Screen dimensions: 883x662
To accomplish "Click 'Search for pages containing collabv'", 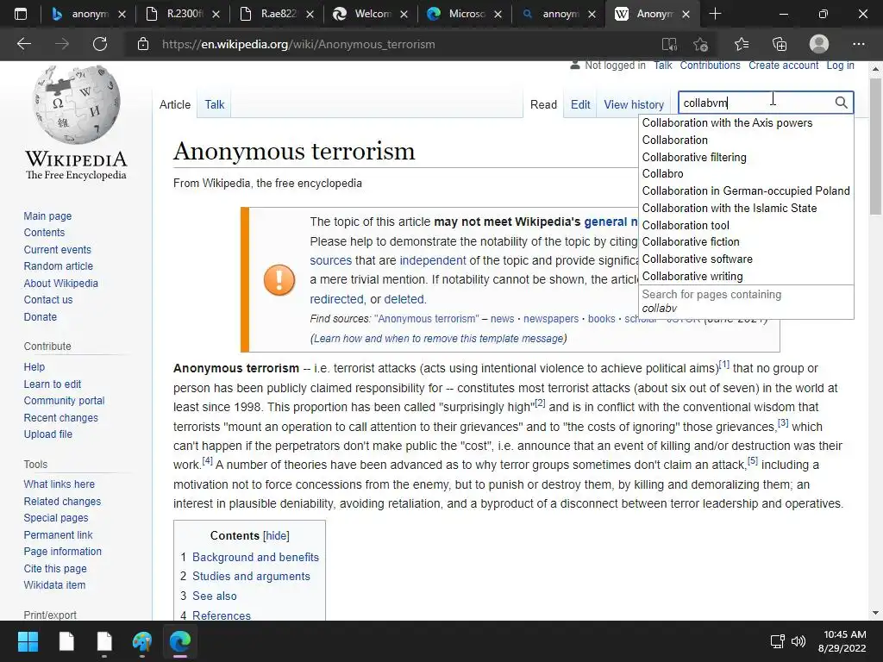I will [x=746, y=301].
